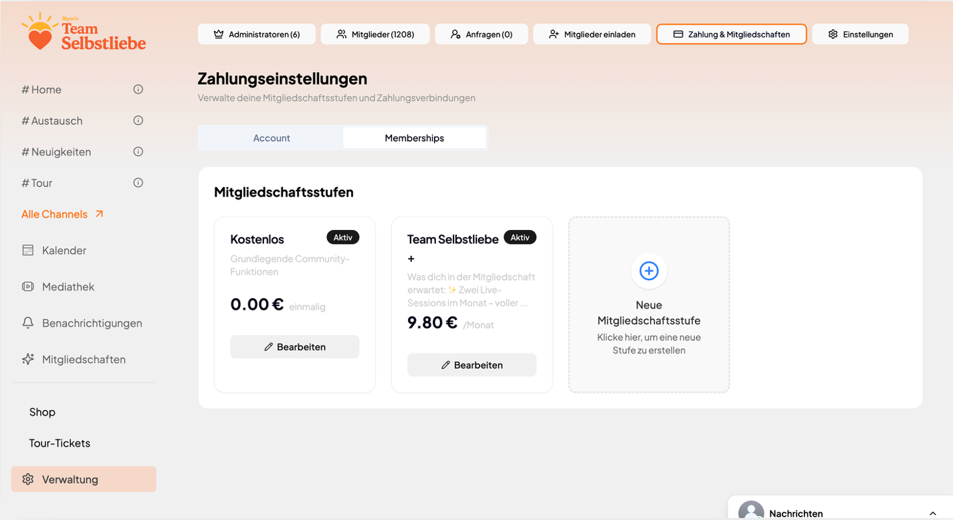Open the Alle Channels link

tap(55, 214)
